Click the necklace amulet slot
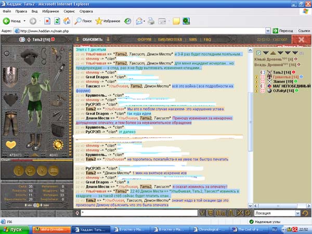 tap(44, 56)
